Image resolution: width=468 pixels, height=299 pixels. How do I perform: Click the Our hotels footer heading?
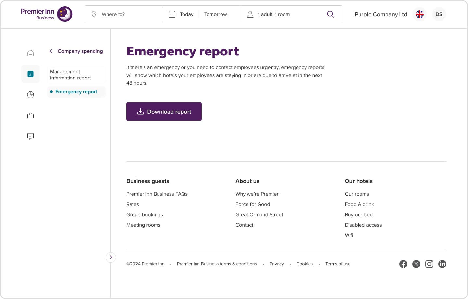[x=359, y=181]
